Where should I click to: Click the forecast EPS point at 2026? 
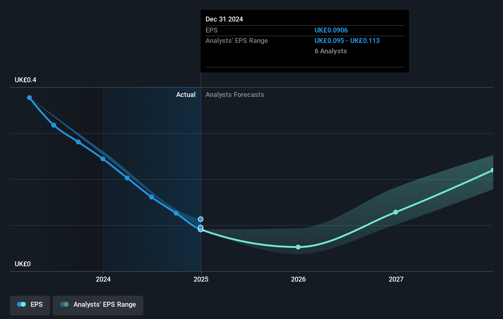coord(298,247)
